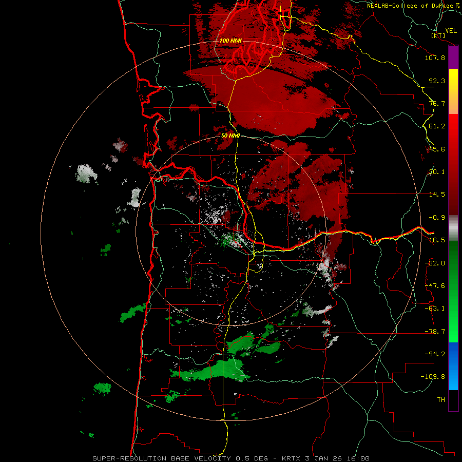The image size is (462, 462).
Task: Select the -32.0 legend value
Action: (435, 263)
